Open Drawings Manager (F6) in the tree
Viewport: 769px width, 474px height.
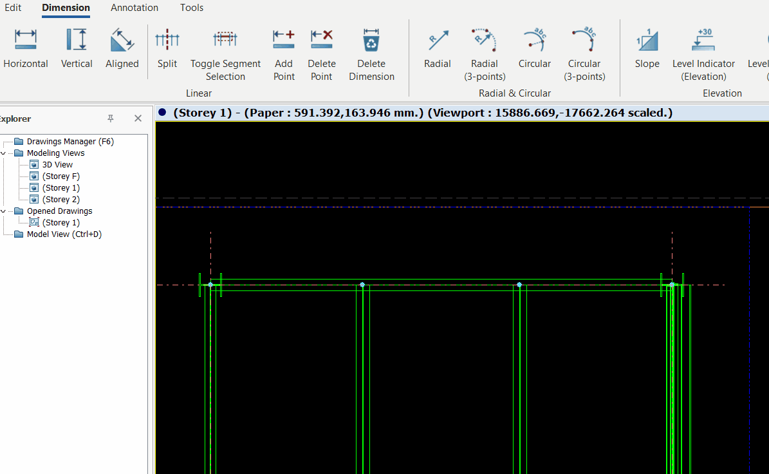click(69, 142)
